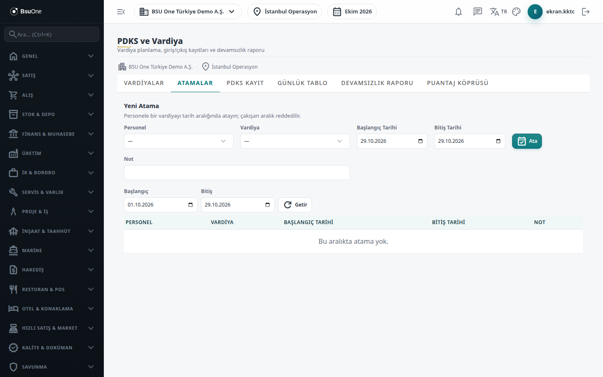Expand the Üretim chevron

(91, 153)
